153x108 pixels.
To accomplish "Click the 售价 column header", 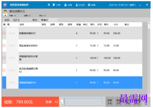I will [x=106, y=25].
